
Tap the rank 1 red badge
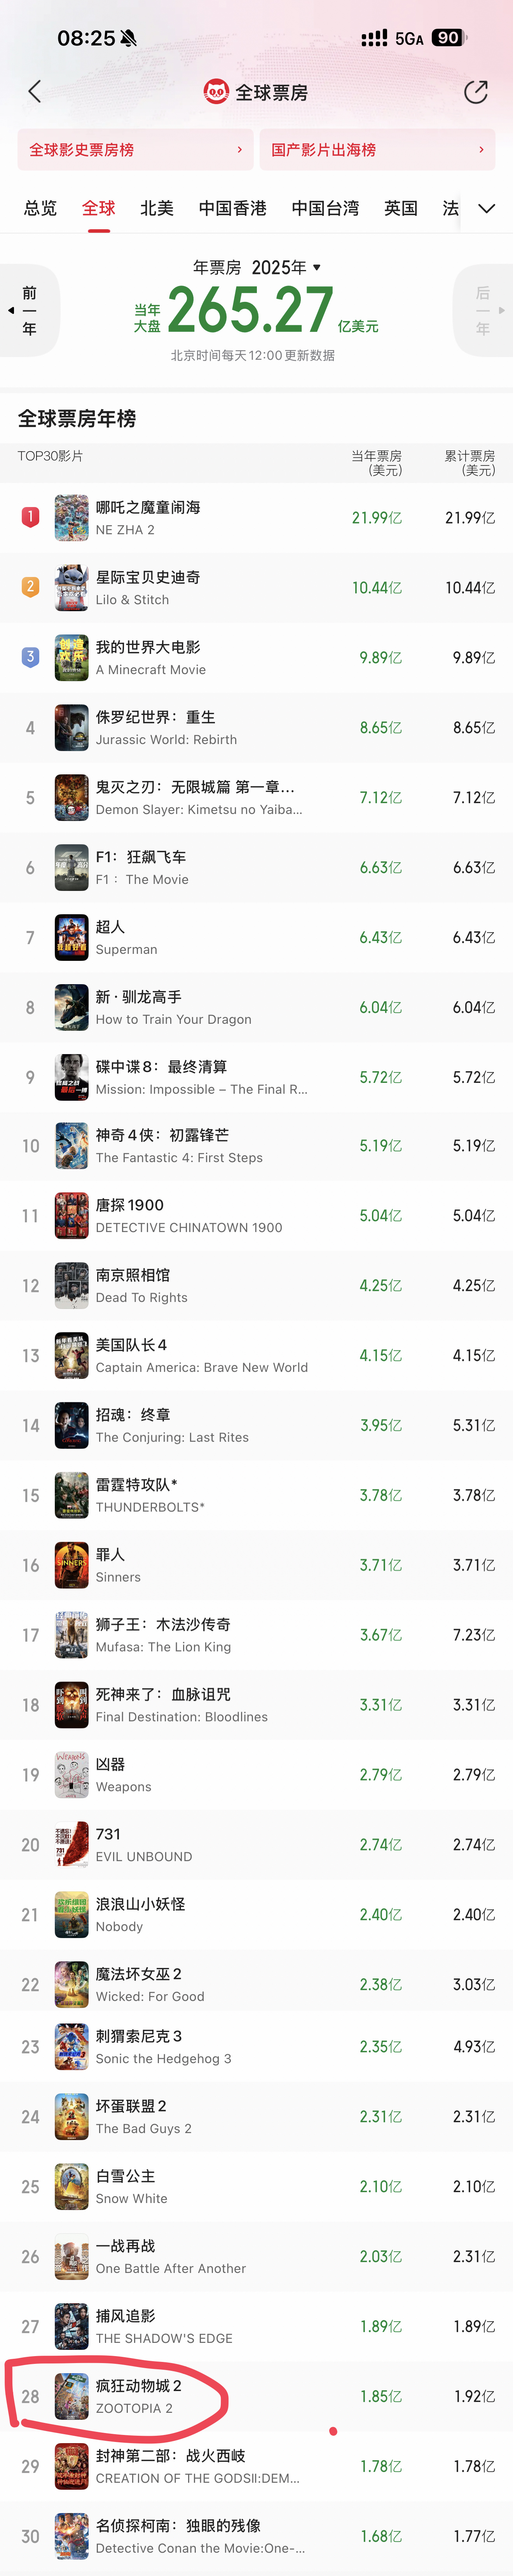point(30,517)
